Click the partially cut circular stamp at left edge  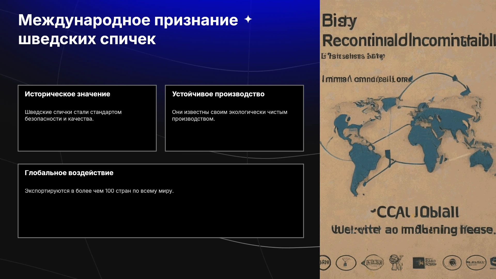point(325,263)
